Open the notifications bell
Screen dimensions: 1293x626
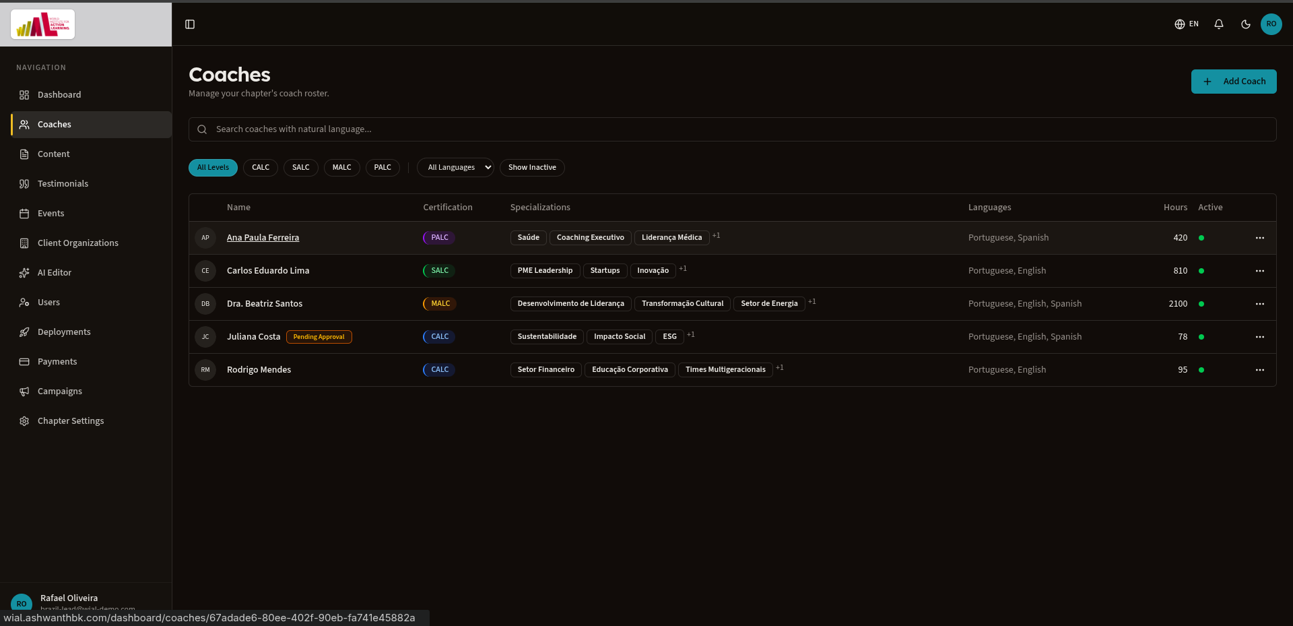click(1219, 24)
